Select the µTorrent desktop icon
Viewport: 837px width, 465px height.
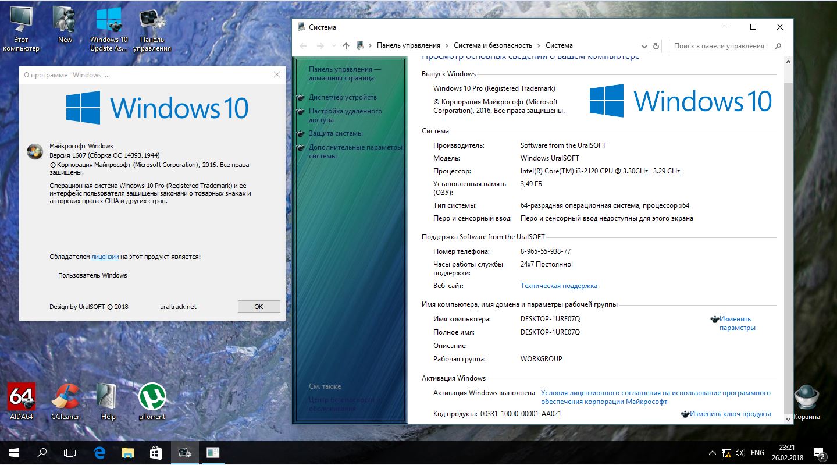pos(152,401)
